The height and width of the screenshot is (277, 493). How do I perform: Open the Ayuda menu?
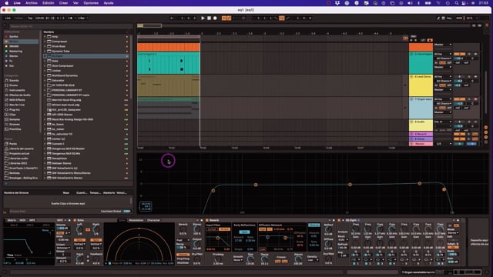[x=109, y=3]
